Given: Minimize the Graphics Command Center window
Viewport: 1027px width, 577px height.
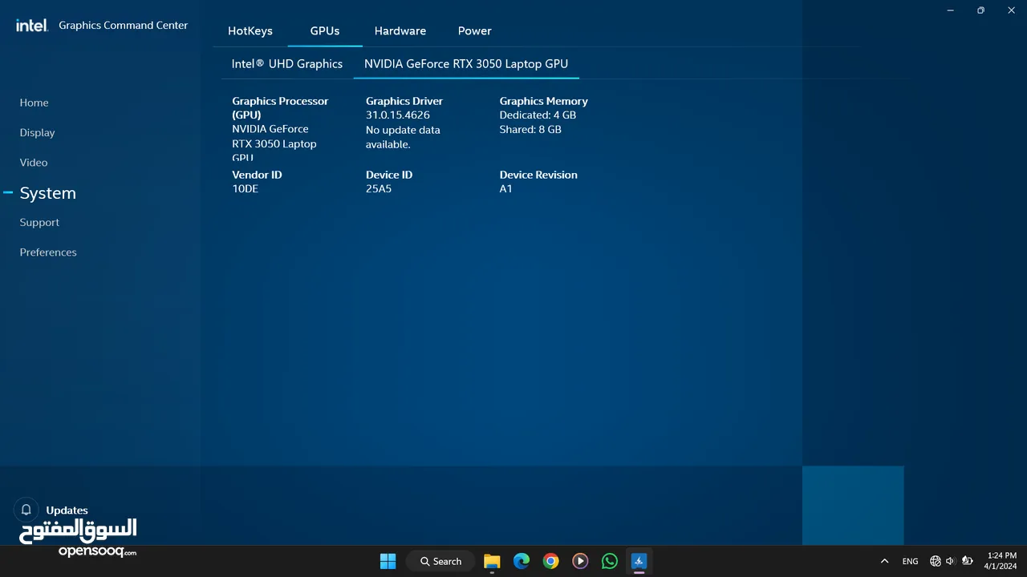Looking at the screenshot, I should coord(950,10).
